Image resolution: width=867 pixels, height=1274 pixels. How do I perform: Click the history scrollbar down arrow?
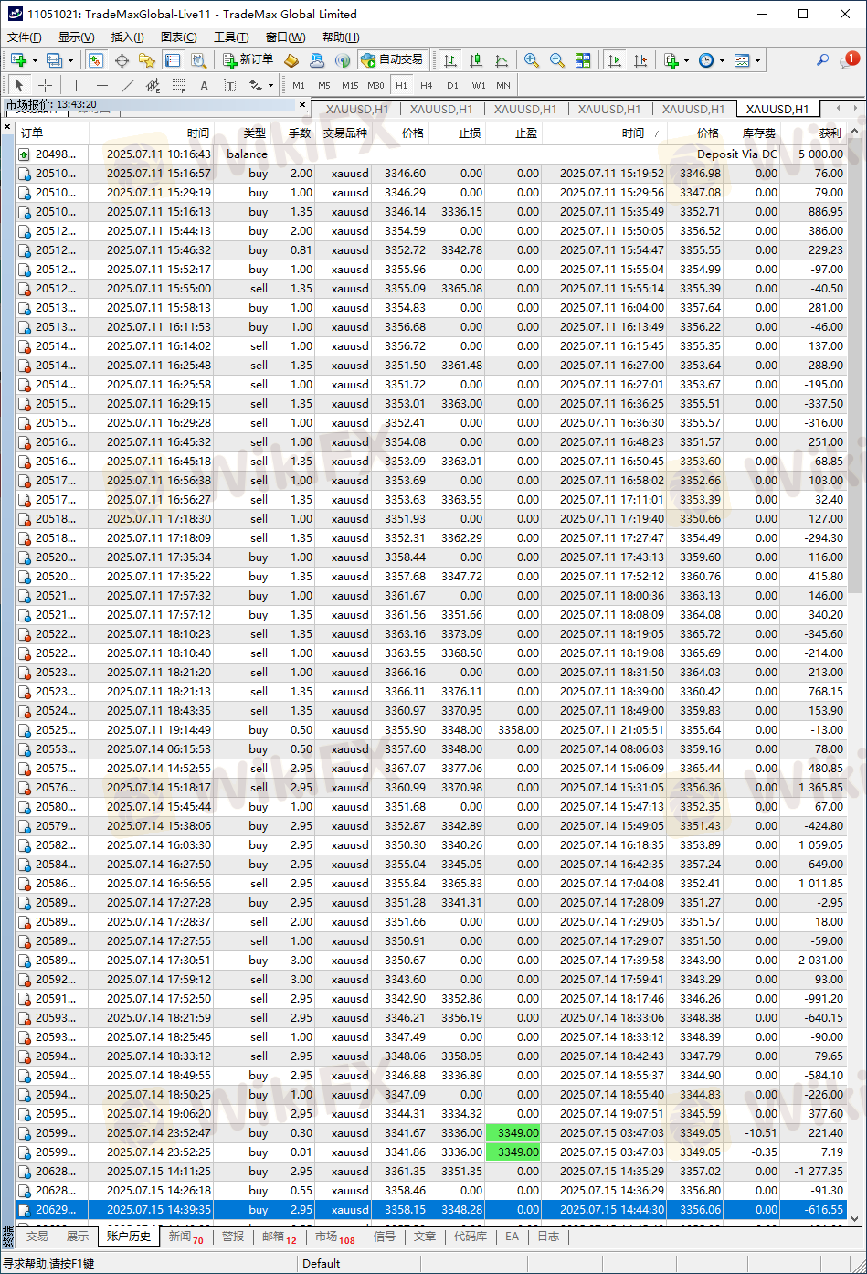[855, 1219]
